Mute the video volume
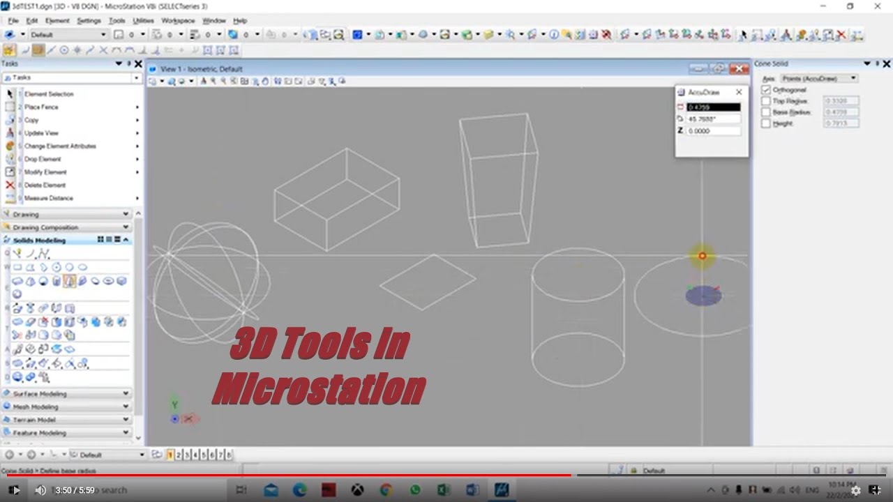The width and height of the screenshot is (893, 502). pyautogui.click(x=40, y=490)
